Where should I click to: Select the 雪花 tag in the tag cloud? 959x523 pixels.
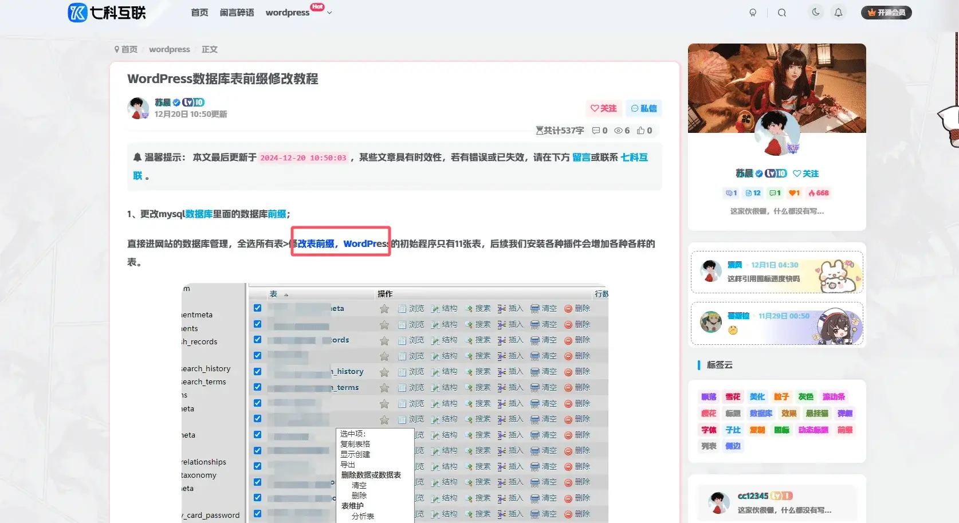[733, 396]
